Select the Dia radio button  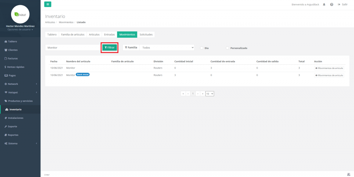click(202, 48)
